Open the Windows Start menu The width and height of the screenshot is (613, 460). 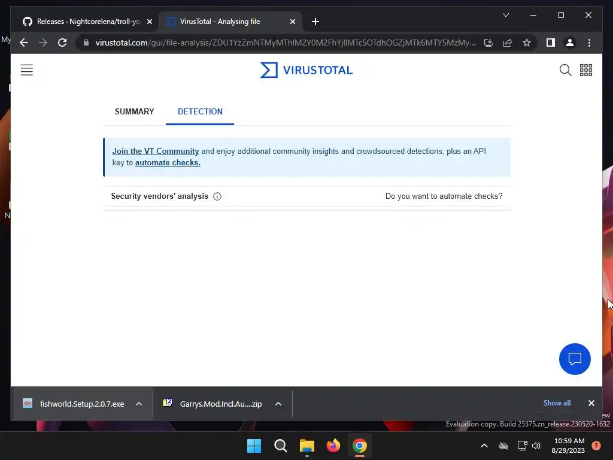[254, 446]
